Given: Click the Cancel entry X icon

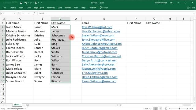Looking at the screenshot, I should [x=23, y=13].
